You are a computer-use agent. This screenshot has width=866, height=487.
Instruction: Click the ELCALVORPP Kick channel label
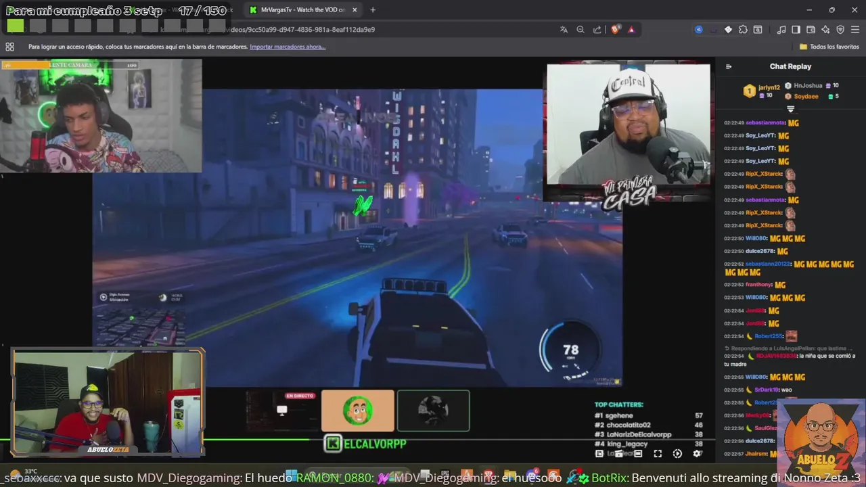pyautogui.click(x=366, y=444)
